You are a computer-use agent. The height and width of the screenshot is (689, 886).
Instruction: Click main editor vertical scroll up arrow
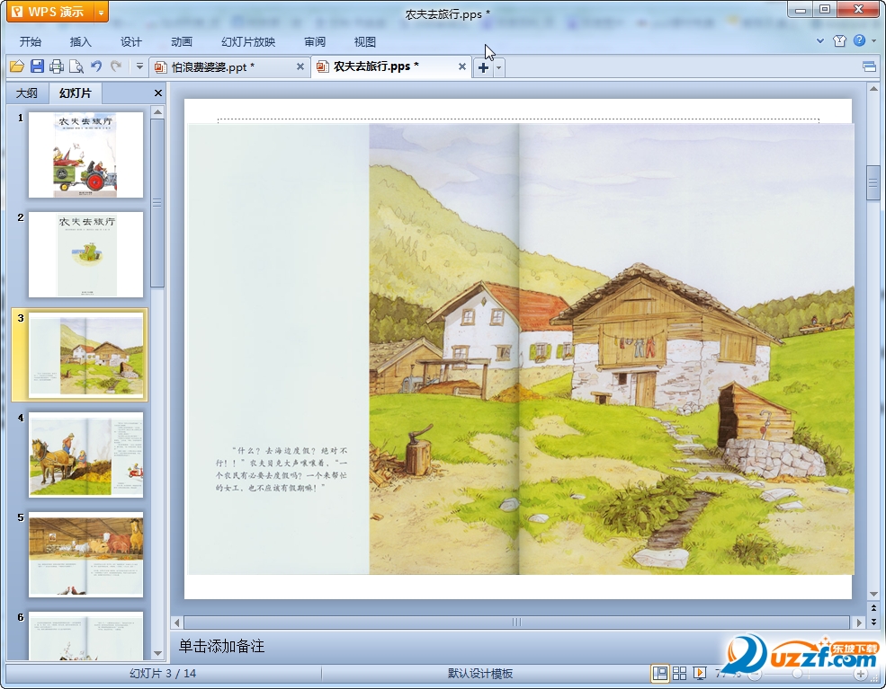pos(873,89)
